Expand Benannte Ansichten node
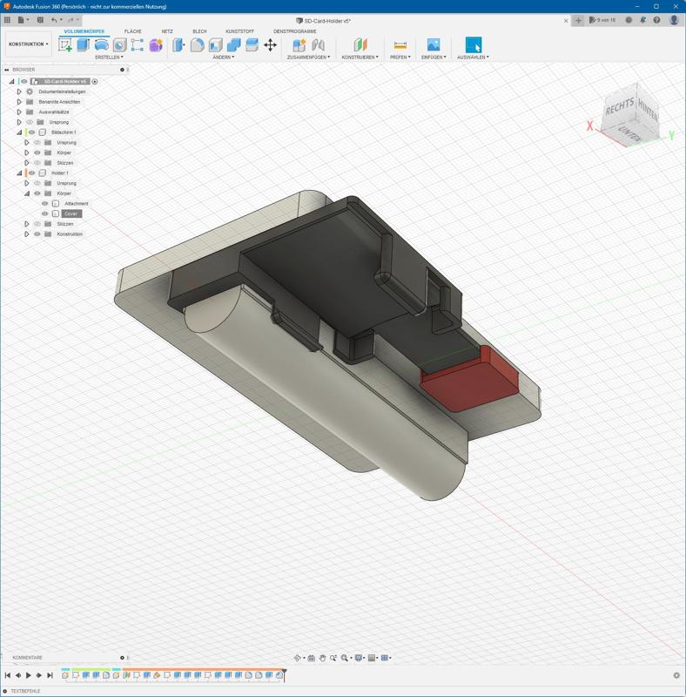The image size is (686, 697). click(19, 102)
